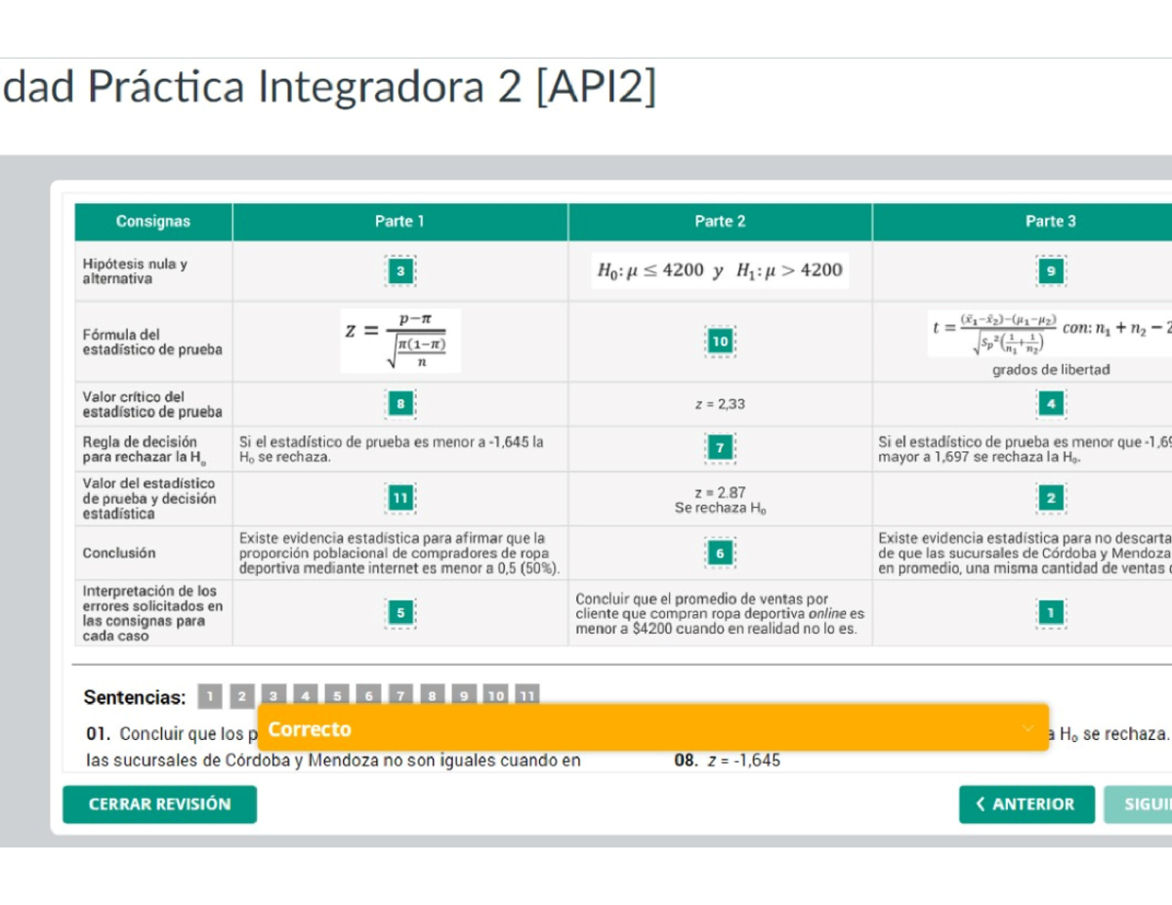
Task: Click sentence chip number 8
Action: [x=431, y=695]
